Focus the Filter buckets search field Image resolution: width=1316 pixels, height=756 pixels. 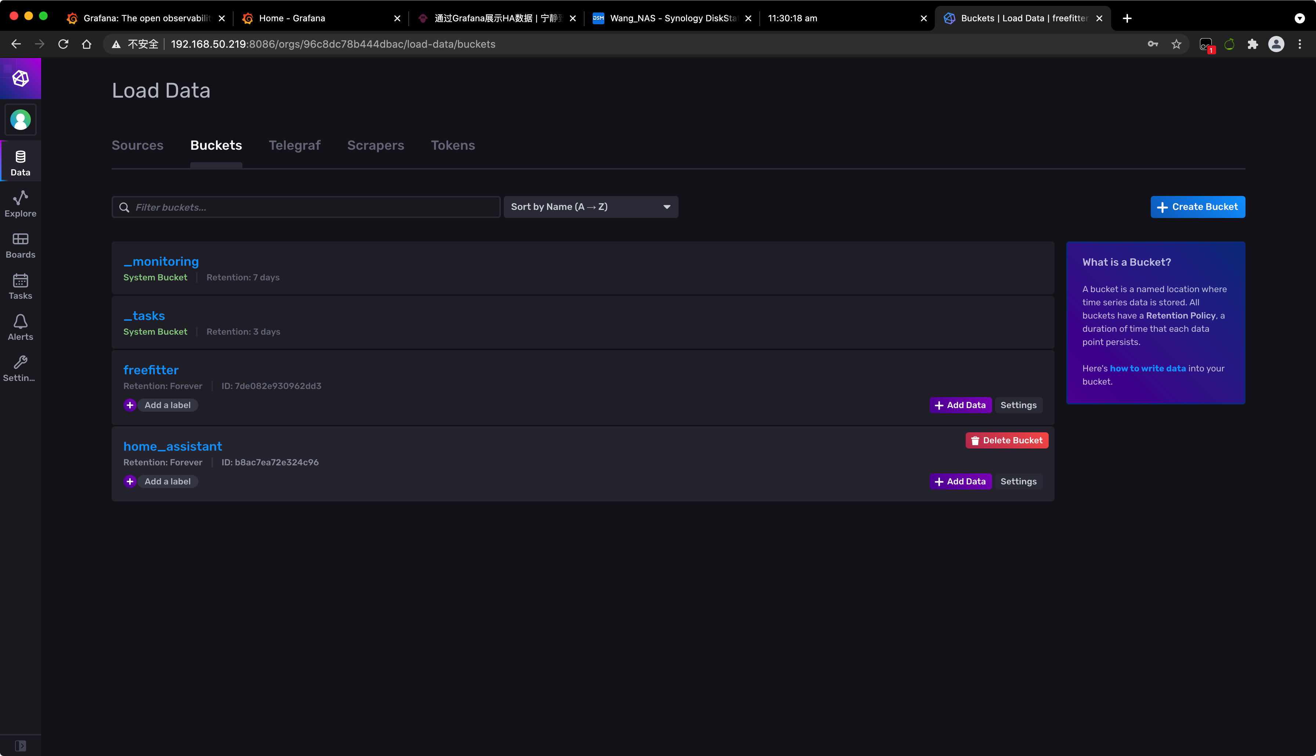306,207
